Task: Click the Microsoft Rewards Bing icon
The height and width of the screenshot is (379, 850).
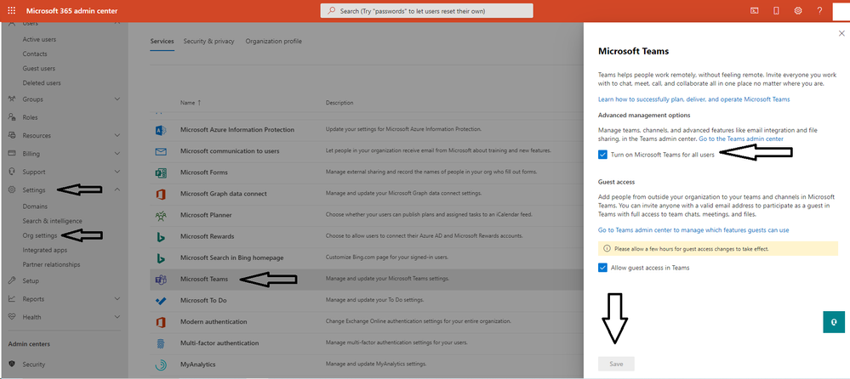Action: [x=161, y=236]
